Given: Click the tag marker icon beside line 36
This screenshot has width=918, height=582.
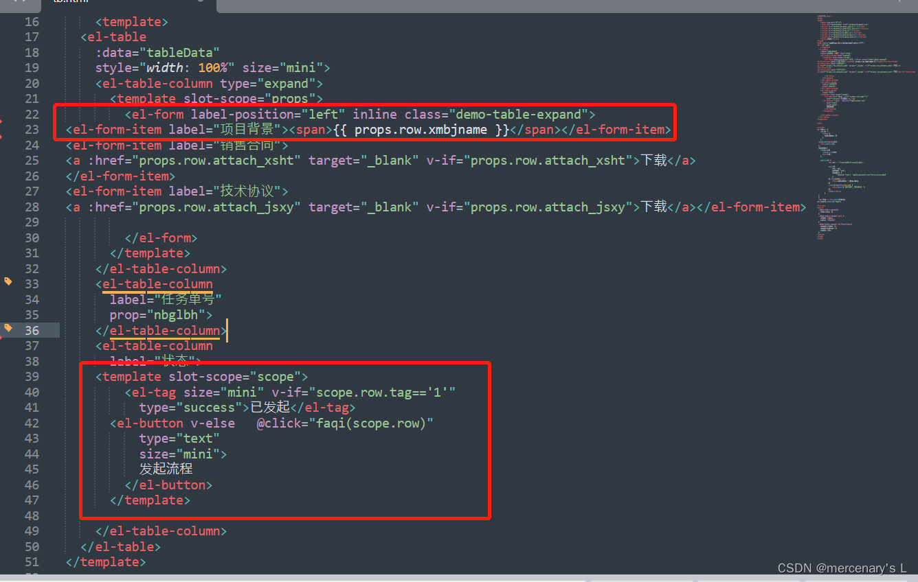Looking at the screenshot, I should tap(8, 328).
